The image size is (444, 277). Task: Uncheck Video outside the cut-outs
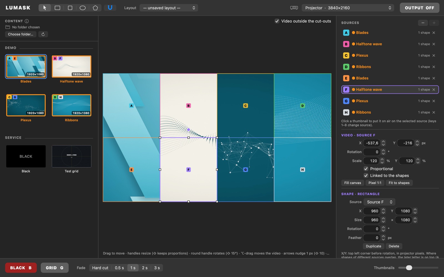[x=277, y=21]
